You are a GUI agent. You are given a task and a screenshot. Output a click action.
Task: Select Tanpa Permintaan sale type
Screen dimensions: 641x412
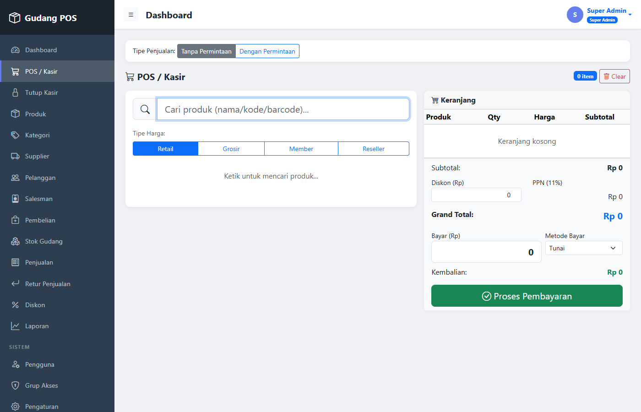[206, 51]
